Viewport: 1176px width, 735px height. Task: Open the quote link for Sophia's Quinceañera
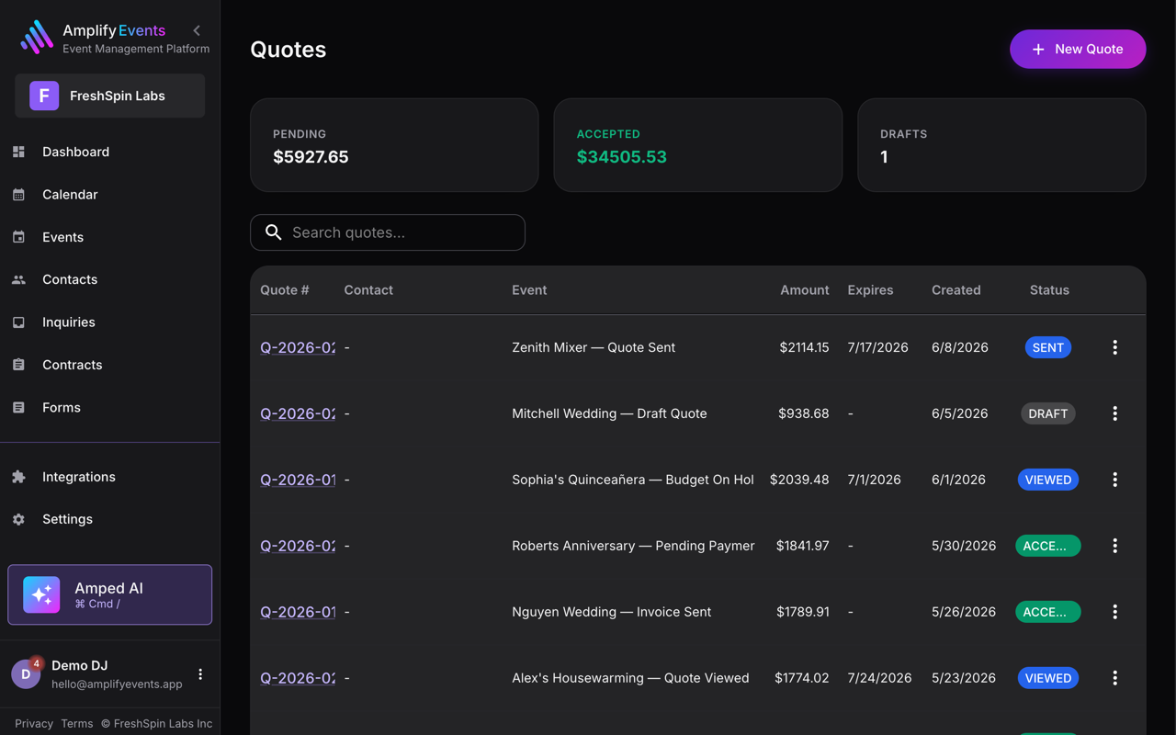click(298, 480)
